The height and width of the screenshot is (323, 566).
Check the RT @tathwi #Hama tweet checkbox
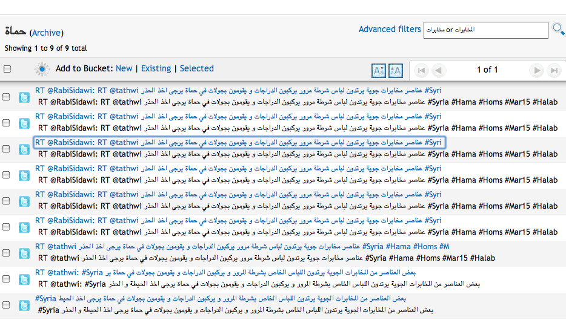(x=6, y=253)
